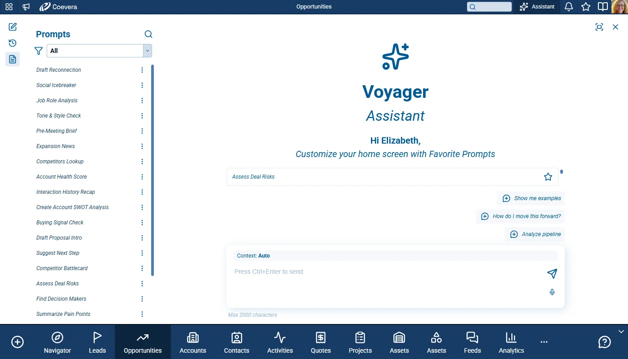Viewport: 628px width, 359px height.
Task: Choose the Competitor Battlecard prompt
Action: [x=62, y=268]
